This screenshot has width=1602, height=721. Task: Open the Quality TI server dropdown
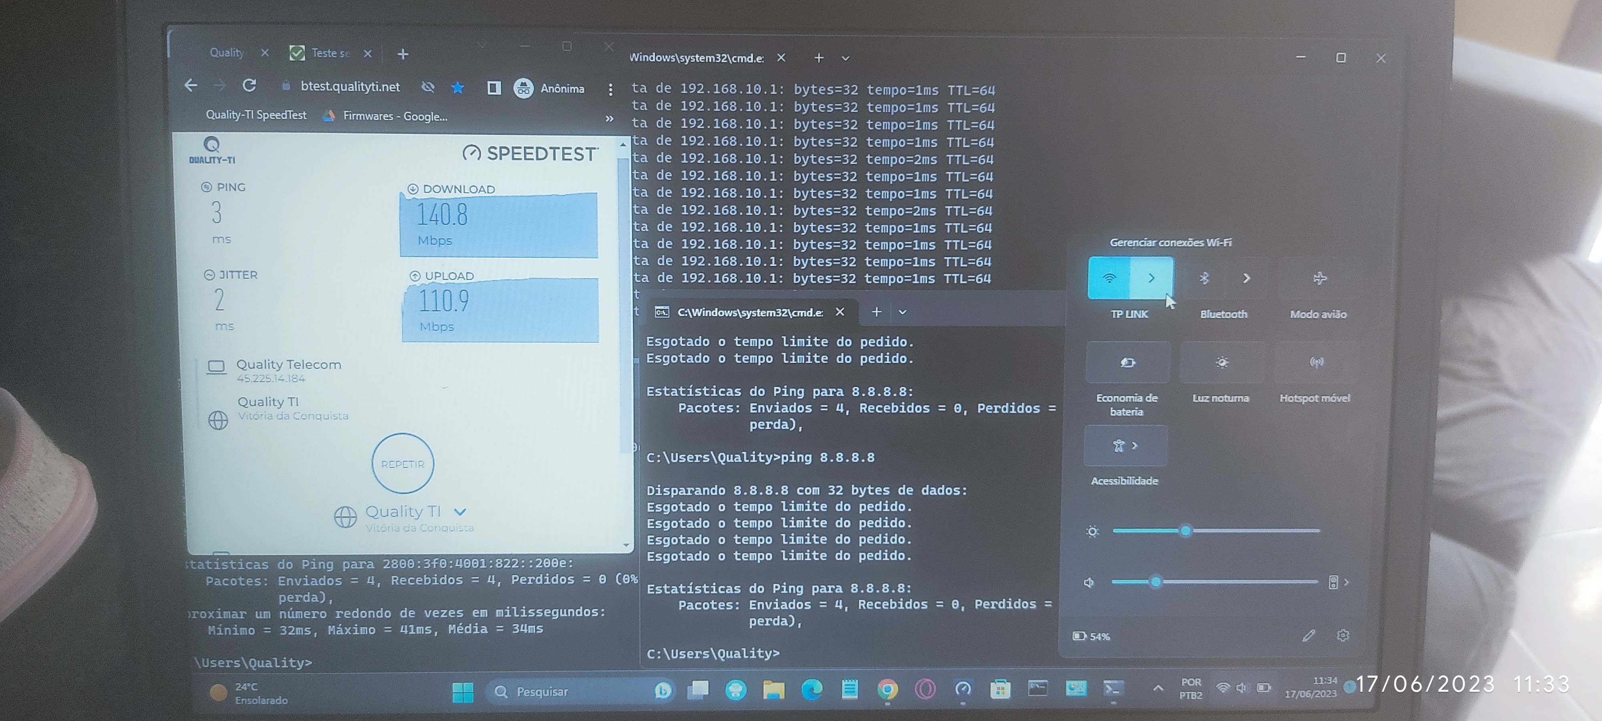coord(460,512)
